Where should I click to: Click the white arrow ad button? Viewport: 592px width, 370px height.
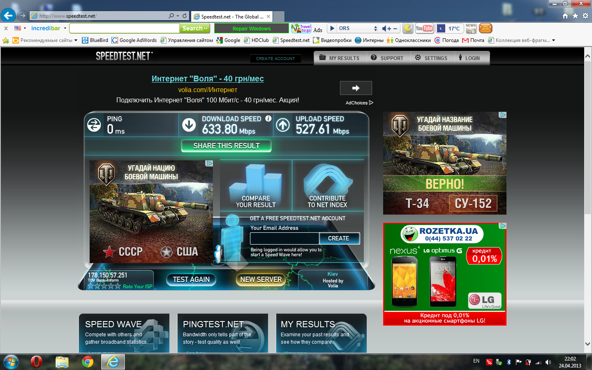[x=356, y=88]
